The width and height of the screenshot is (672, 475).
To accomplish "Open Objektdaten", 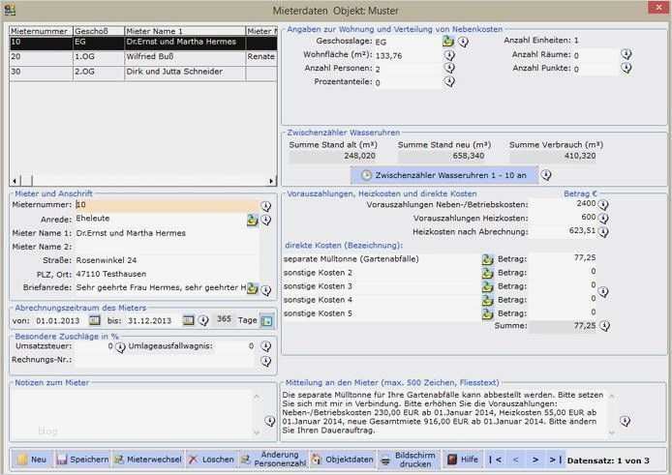I will pos(343,460).
